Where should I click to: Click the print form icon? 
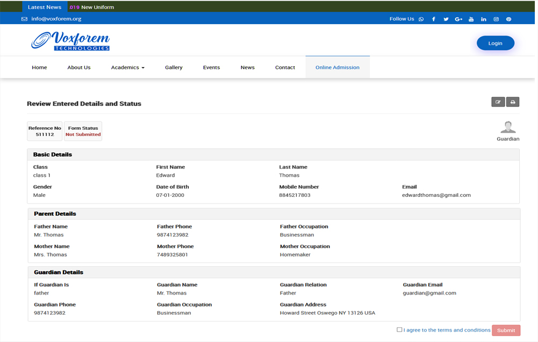(513, 102)
